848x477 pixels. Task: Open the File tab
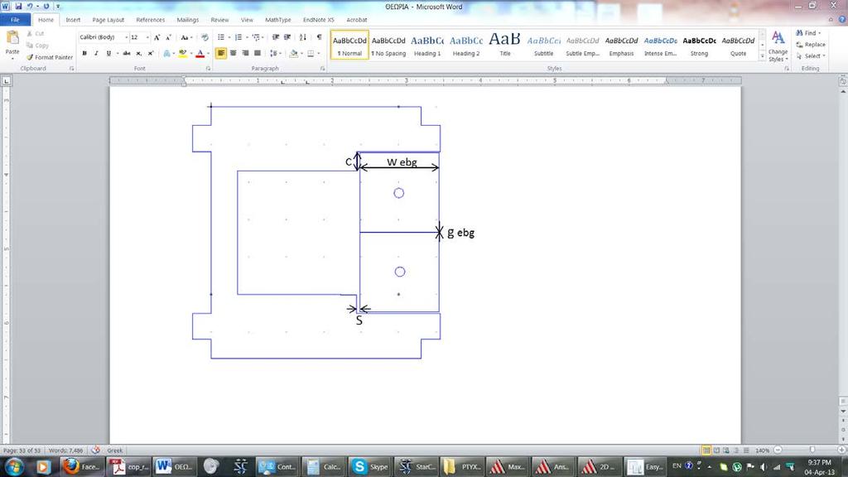[x=15, y=20]
